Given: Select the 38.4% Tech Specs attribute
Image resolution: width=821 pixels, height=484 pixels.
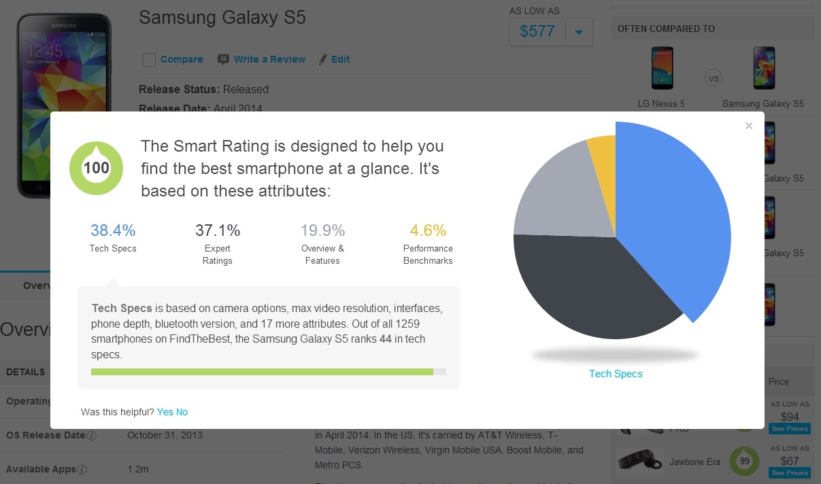Looking at the screenshot, I should [113, 238].
